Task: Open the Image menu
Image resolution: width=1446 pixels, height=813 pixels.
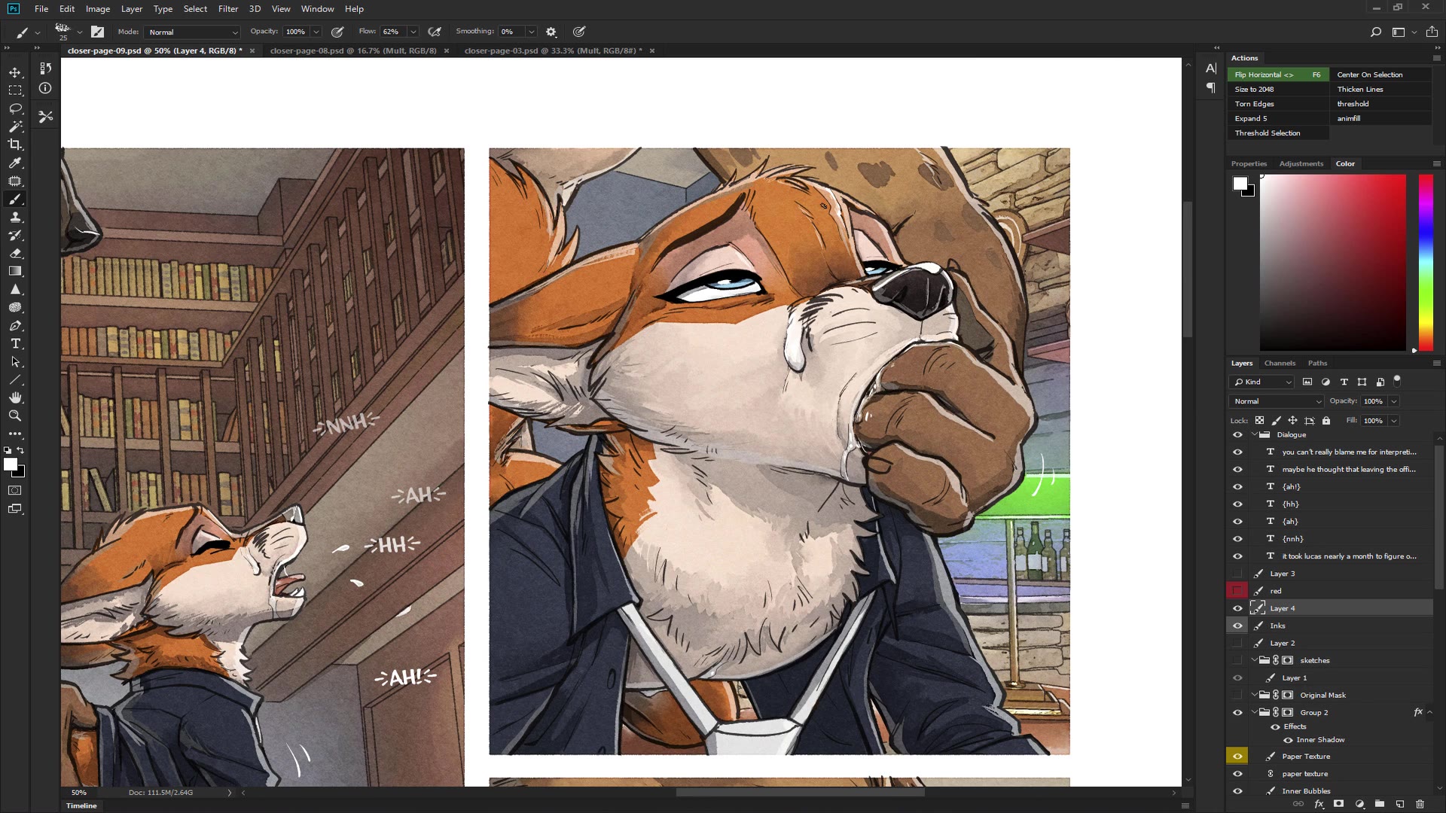Action: tap(98, 9)
